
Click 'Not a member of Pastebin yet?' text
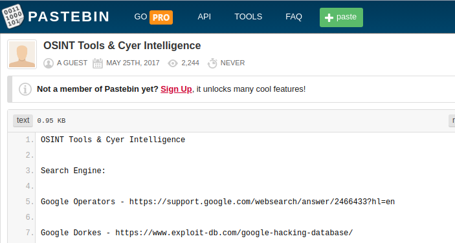pos(98,89)
